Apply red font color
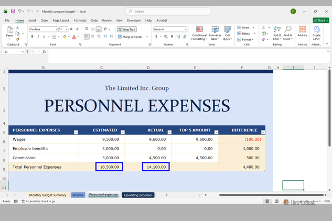332x221 pixels. 74,37
